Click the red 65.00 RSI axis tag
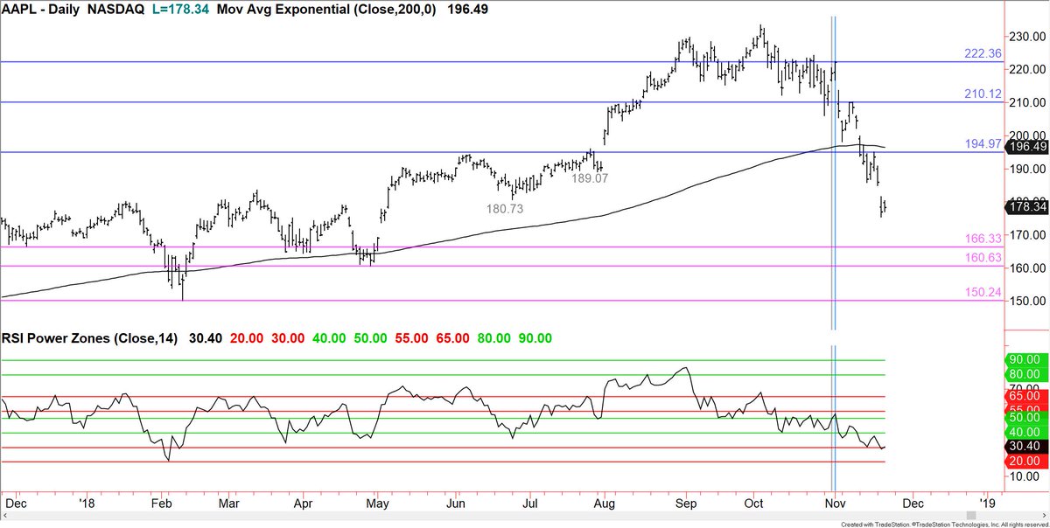This screenshot has width=1050, height=528. click(1025, 396)
